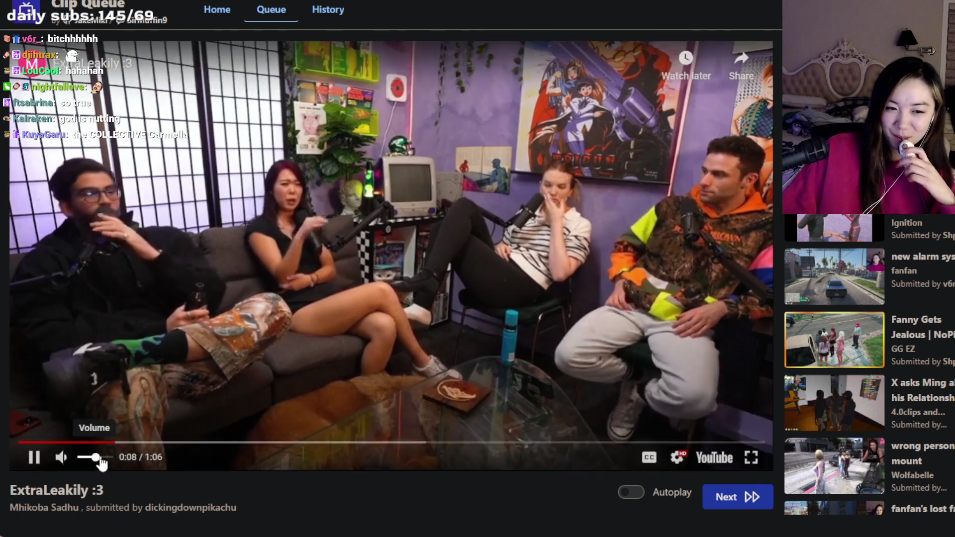Pause the currently playing clip
The height and width of the screenshot is (537, 955).
[x=34, y=457]
